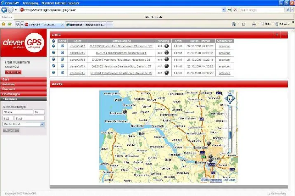Expand the list panel with plus button
Screen dimensions: 295x196
pos(277,35)
